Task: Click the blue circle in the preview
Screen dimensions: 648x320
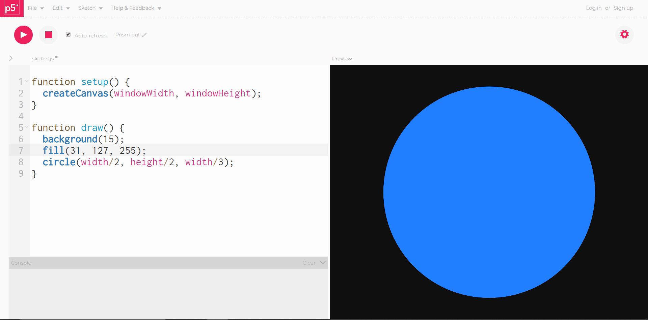Action: click(489, 192)
